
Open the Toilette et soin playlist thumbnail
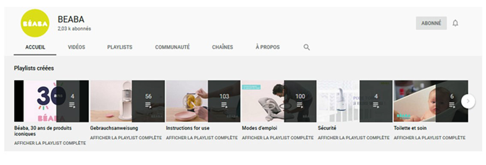click(x=431, y=101)
